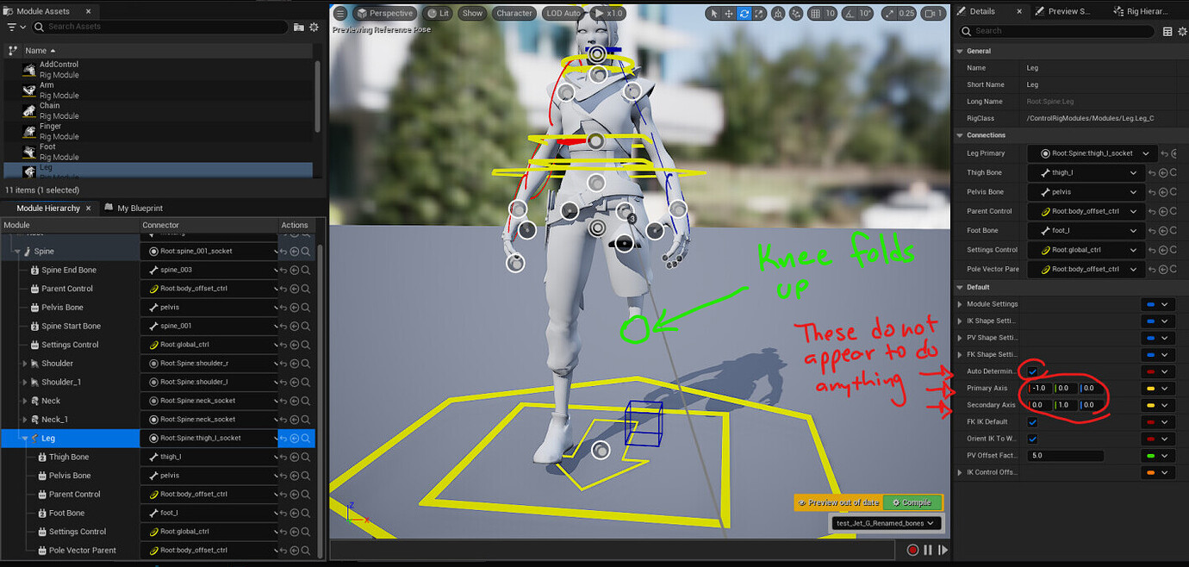Select the Foot Rig Module asset

[159, 152]
